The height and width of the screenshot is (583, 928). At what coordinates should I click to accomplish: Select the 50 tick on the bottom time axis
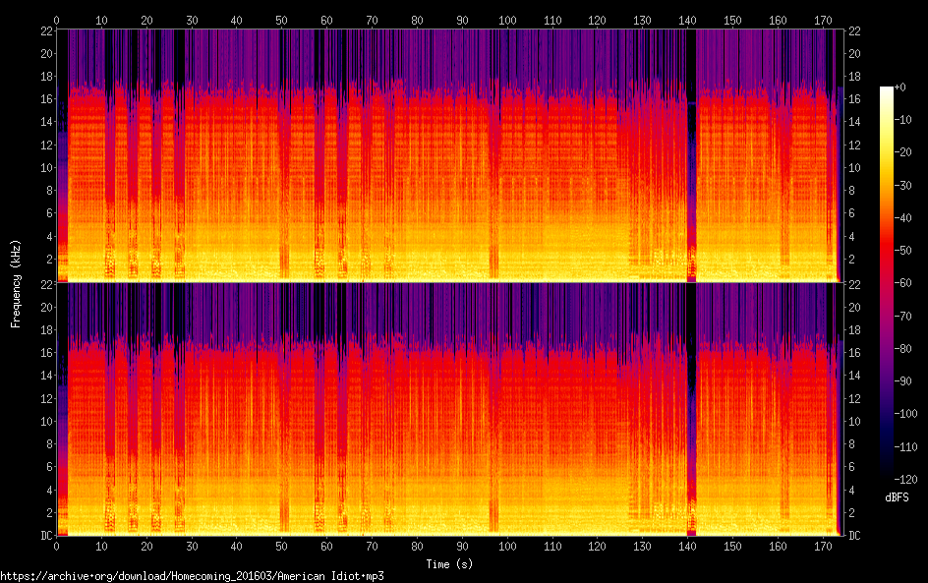point(282,546)
